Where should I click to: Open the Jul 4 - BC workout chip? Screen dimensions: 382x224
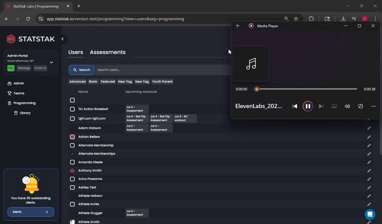point(185,119)
